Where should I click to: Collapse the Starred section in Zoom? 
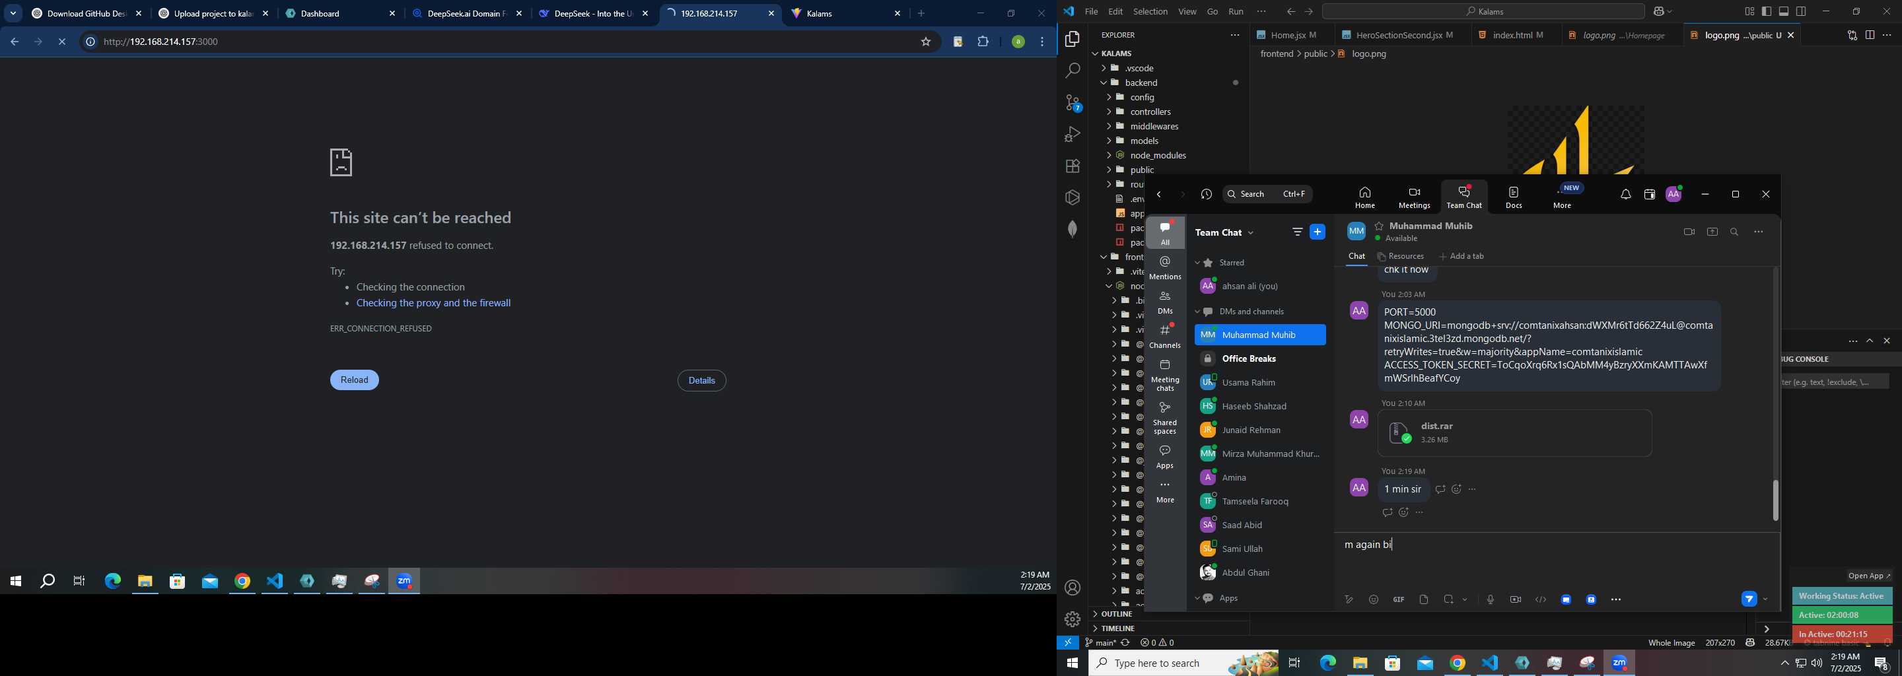[1197, 263]
